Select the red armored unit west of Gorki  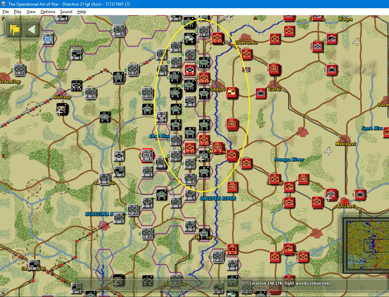click(x=261, y=94)
